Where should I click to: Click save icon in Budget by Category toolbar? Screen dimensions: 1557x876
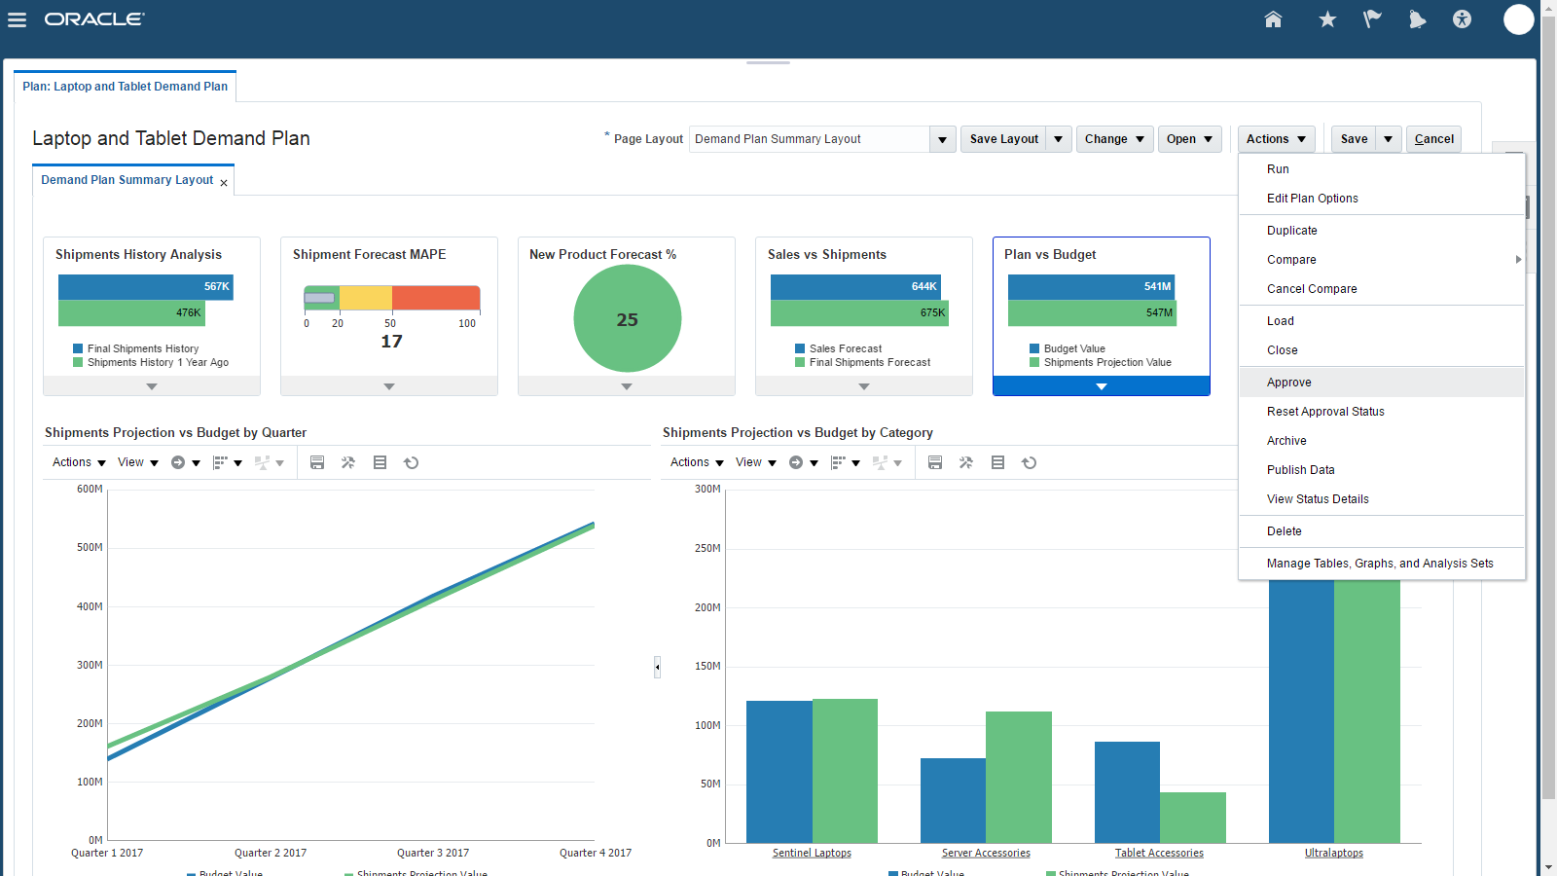click(935, 462)
